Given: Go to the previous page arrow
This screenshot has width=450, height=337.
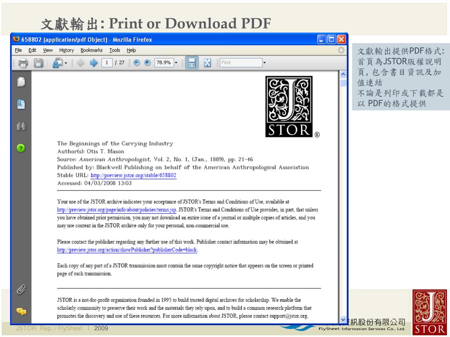Looking at the screenshot, I should 80,62.
